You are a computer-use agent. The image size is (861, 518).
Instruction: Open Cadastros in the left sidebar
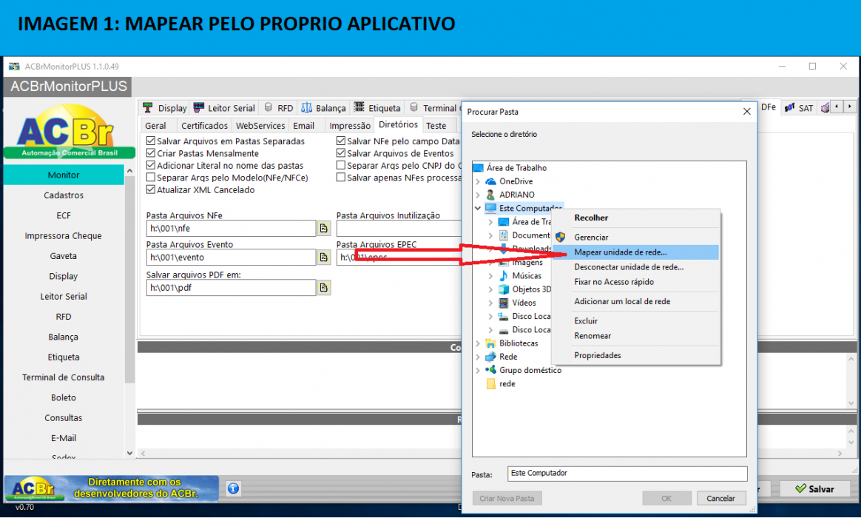tap(64, 195)
